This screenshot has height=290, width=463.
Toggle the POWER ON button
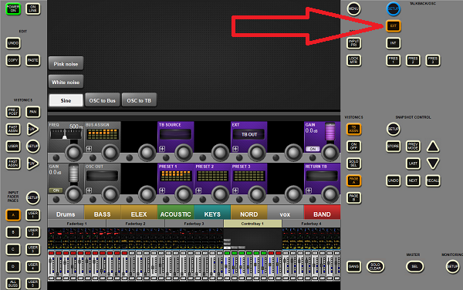(x=13, y=8)
